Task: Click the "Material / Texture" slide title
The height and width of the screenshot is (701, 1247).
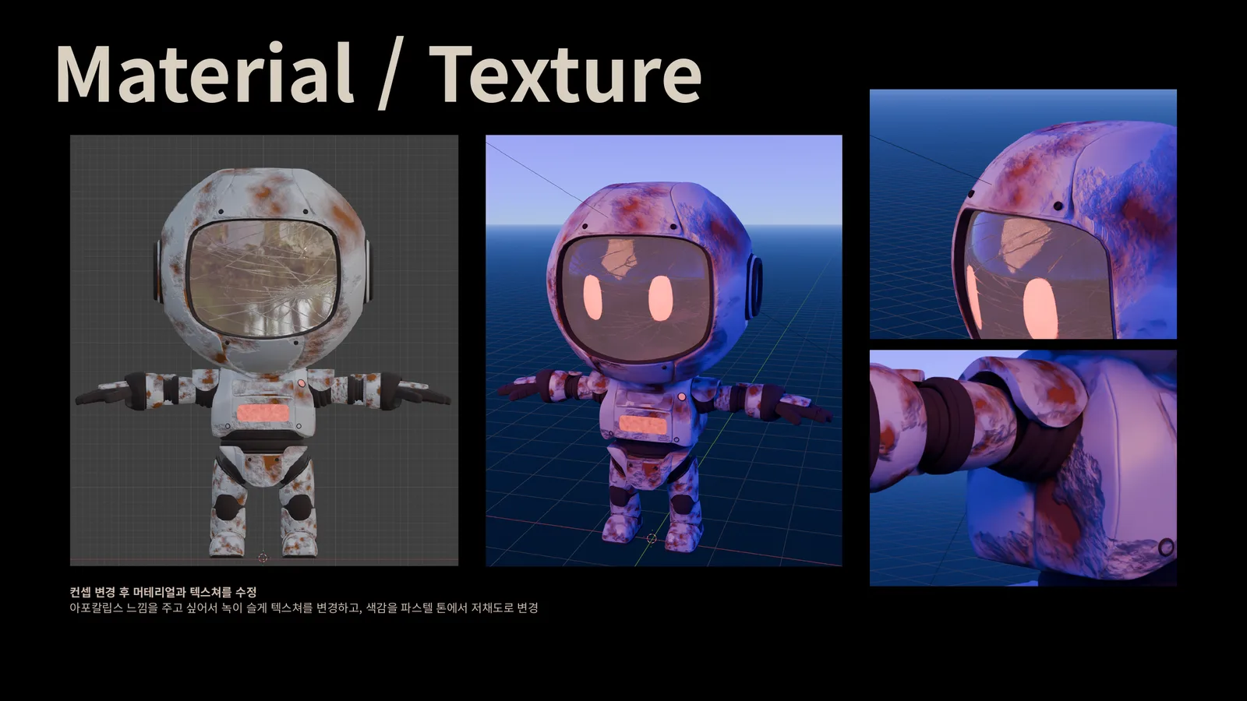Action: (379, 75)
